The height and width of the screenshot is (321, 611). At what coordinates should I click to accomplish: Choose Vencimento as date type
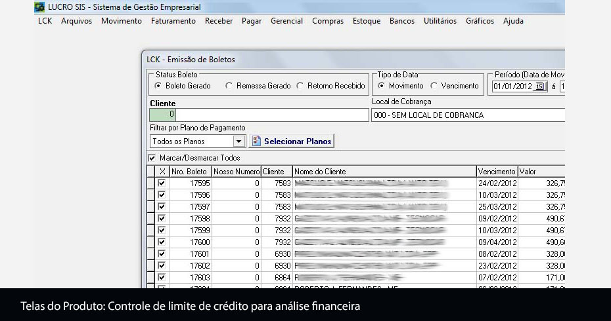click(x=434, y=86)
